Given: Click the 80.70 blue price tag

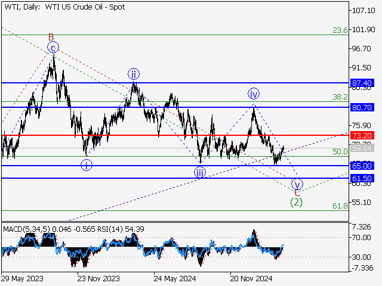Looking at the screenshot, I should pos(363,108).
